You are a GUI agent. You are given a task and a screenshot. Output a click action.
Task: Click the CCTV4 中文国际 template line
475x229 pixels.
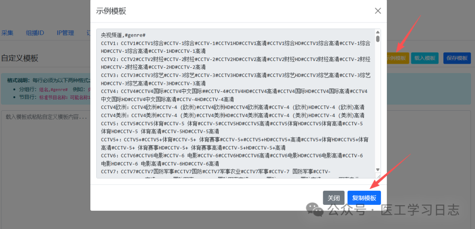click(234, 95)
